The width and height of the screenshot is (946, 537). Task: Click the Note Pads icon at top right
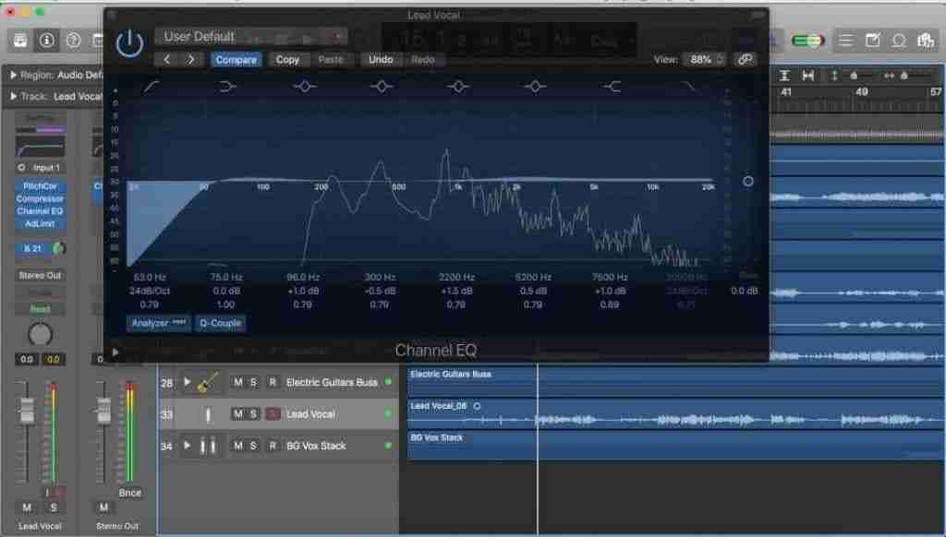point(873,40)
